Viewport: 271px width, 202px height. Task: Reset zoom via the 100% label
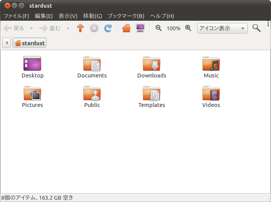pos(173,28)
